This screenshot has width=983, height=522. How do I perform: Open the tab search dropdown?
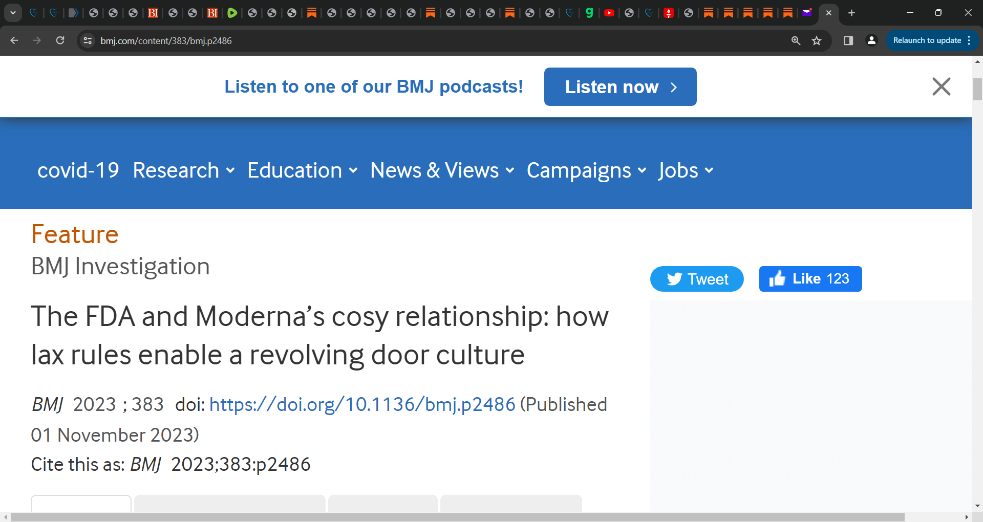point(13,13)
